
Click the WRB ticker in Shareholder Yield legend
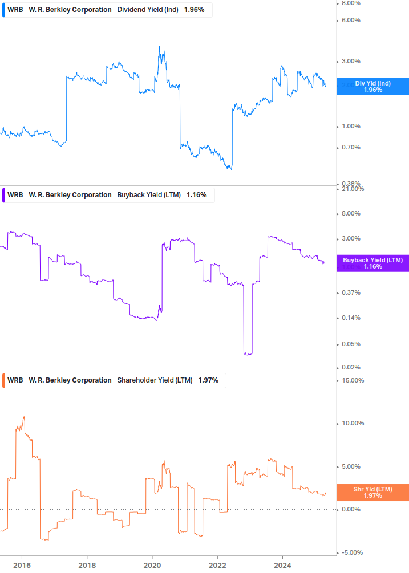(15, 380)
